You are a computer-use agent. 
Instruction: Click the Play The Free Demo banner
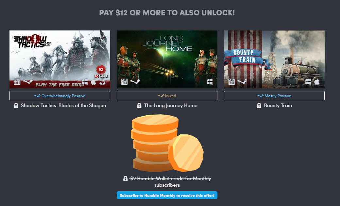pyautogui.click(x=59, y=85)
